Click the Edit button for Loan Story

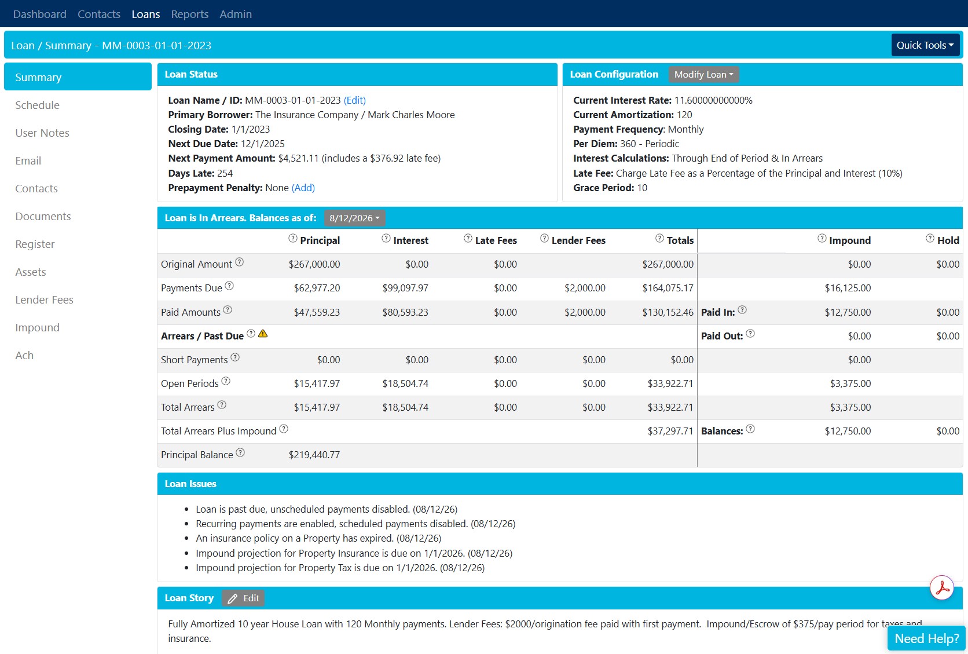(243, 598)
